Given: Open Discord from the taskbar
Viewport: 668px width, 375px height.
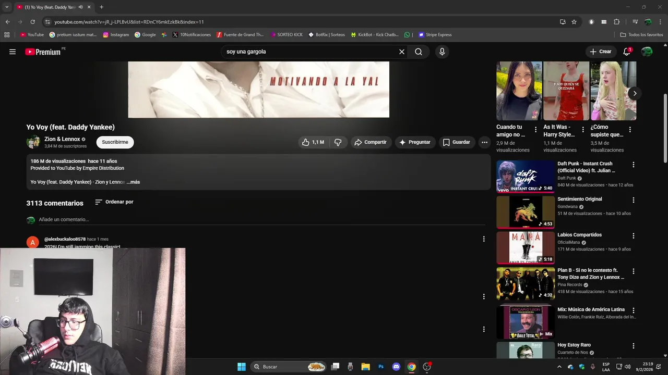Looking at the screenshot, I should coord(396,367).
